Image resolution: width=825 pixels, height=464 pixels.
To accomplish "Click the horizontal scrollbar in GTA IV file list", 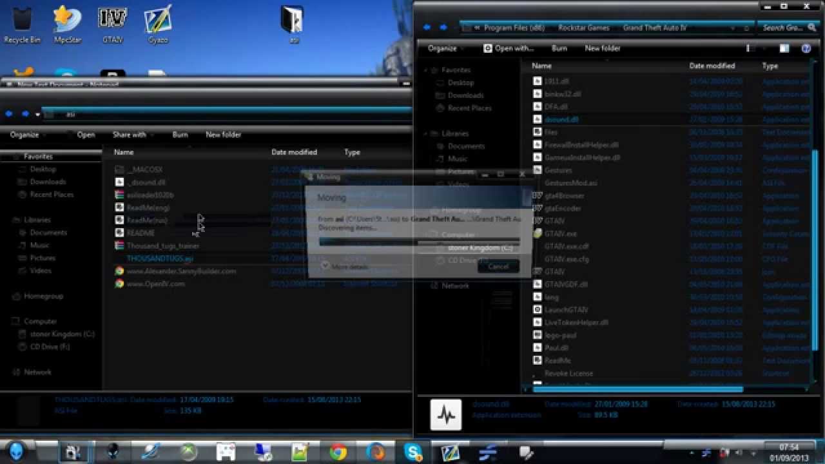I will point(637,389).
